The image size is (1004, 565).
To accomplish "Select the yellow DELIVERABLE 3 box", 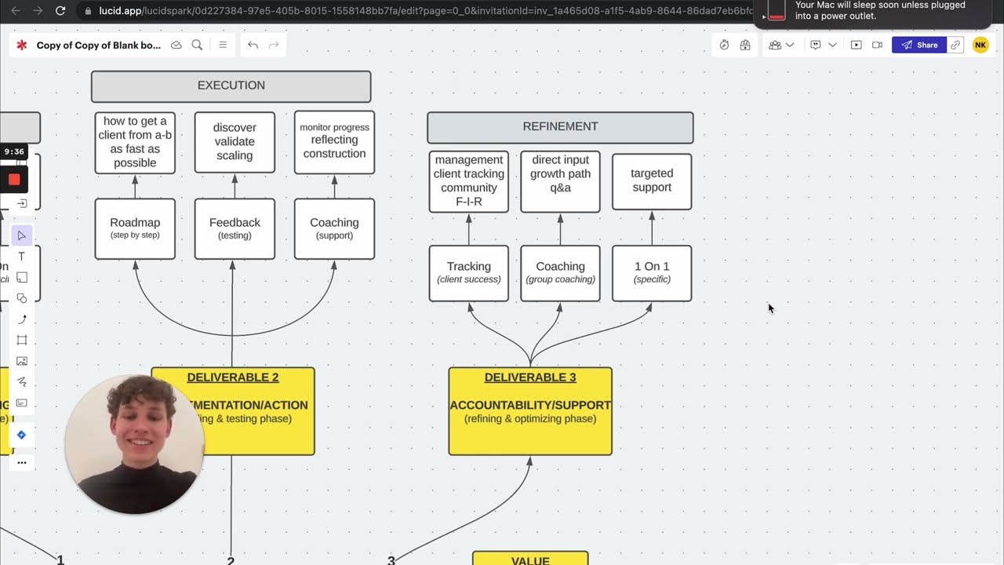I will pos(530,411).
